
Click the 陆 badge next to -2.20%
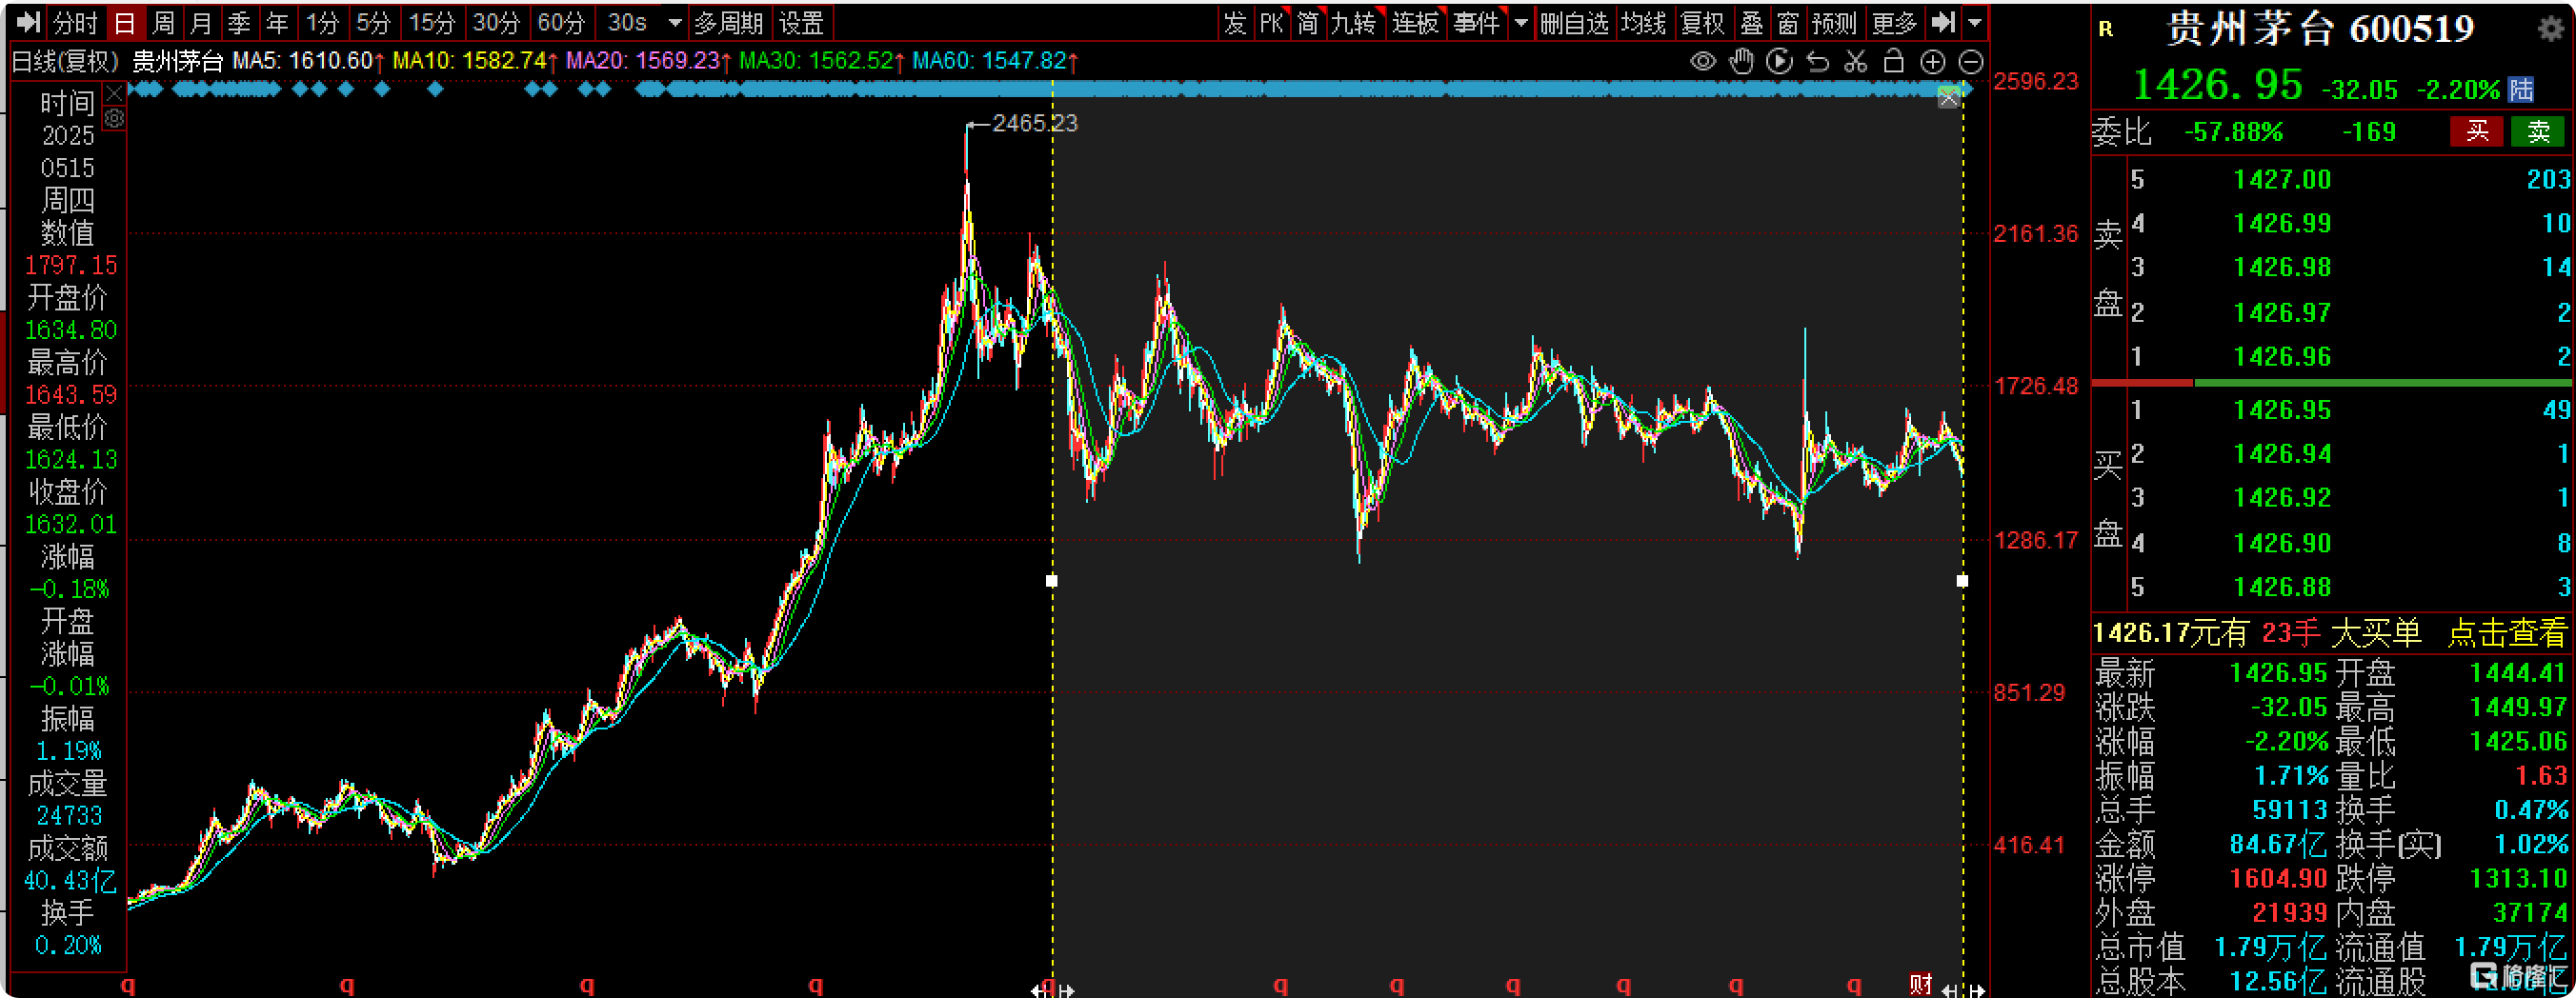point(2521,90)
